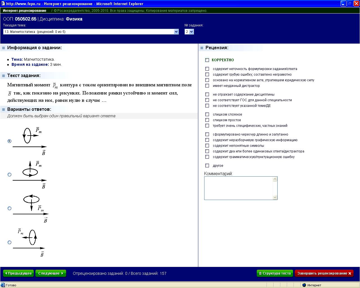360x288 pixels.
Task: Click Internet Explorer icon in title bar
Action: click(x=3, y=4)
